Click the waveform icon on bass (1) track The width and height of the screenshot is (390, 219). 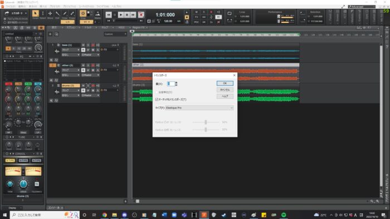point(57,51)
